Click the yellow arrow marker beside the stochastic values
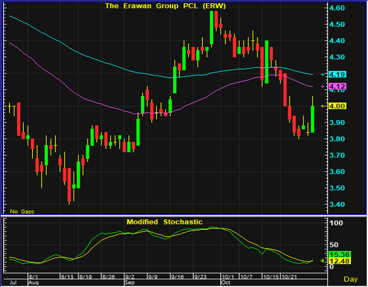Image resolution: width=368 pixels, height=287 pixels. coord(323,261)
